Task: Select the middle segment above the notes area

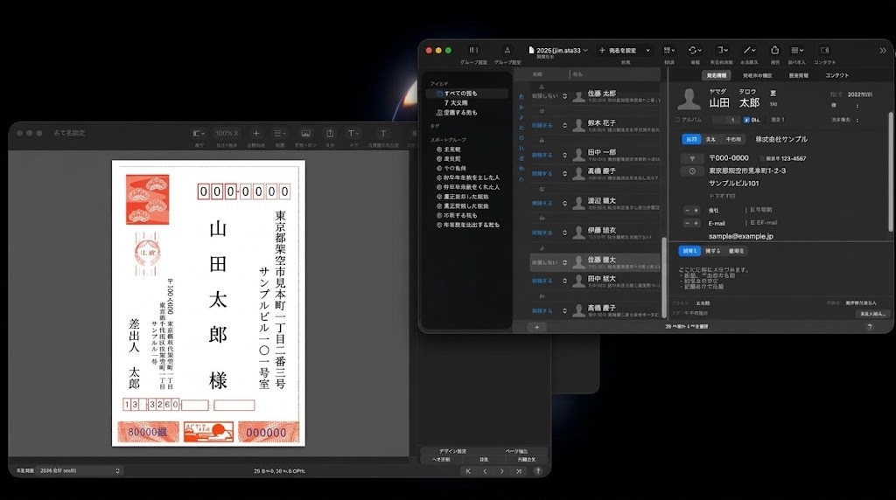Action: [x=712, y=251]
